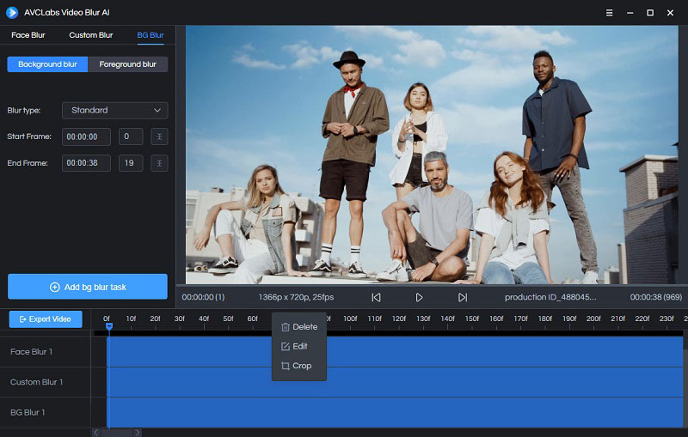The image size is (688, 437).
Task: Switch to Foreground blur mode
Action: tap(127, 64)
